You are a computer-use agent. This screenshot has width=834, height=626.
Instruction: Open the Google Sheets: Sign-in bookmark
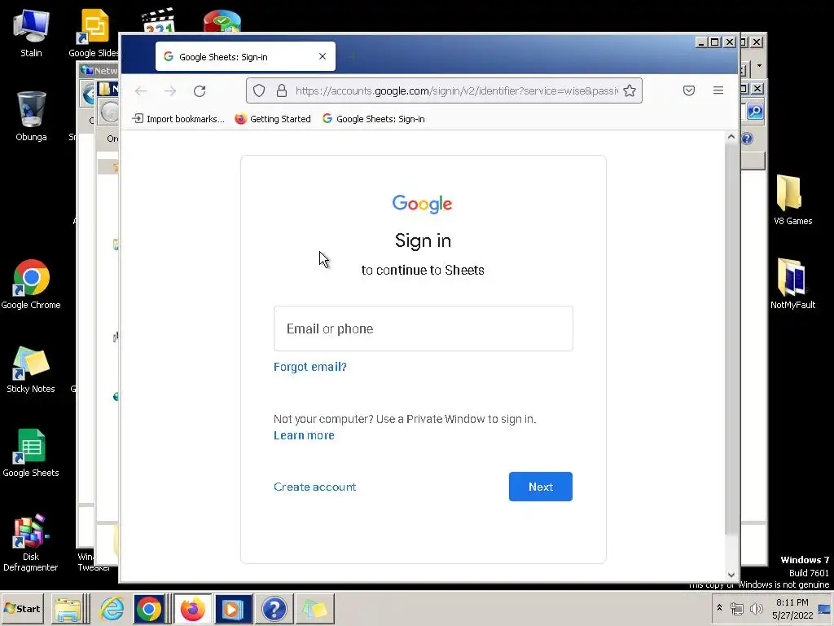[373, 119]
